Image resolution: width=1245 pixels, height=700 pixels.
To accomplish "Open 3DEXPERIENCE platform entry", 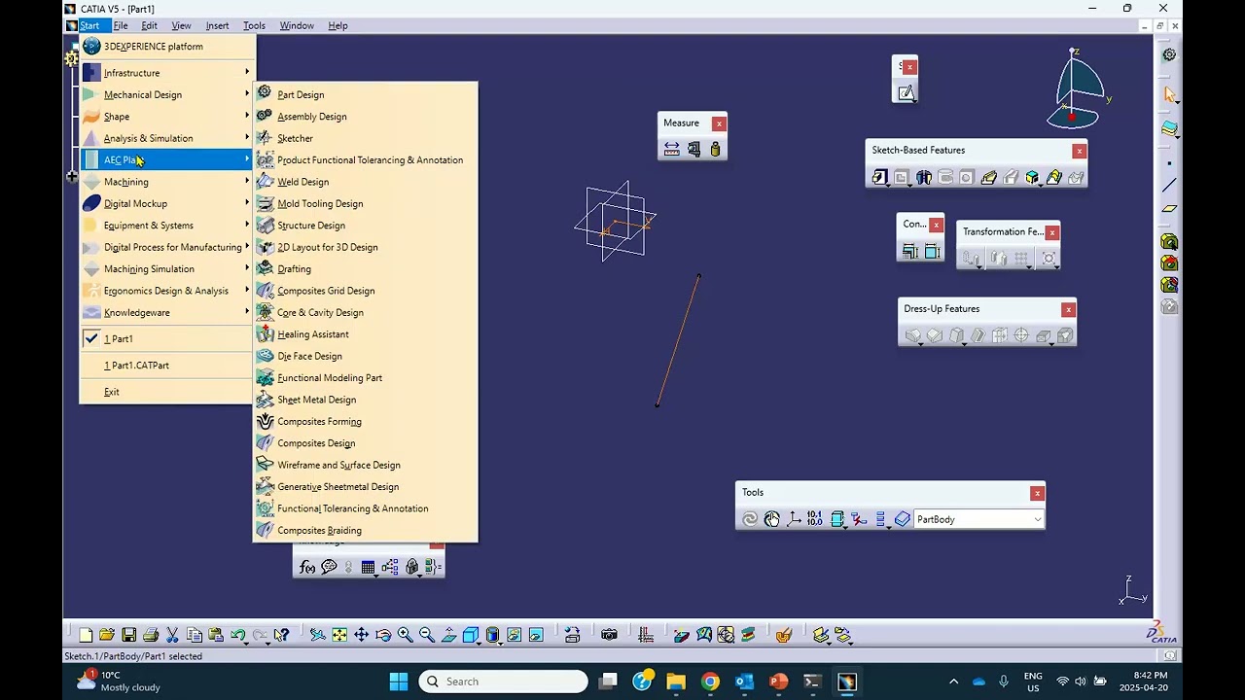I will 165,46.
